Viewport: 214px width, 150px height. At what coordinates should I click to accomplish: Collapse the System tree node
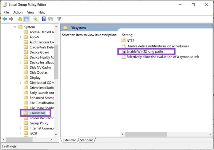click(15, 27)
